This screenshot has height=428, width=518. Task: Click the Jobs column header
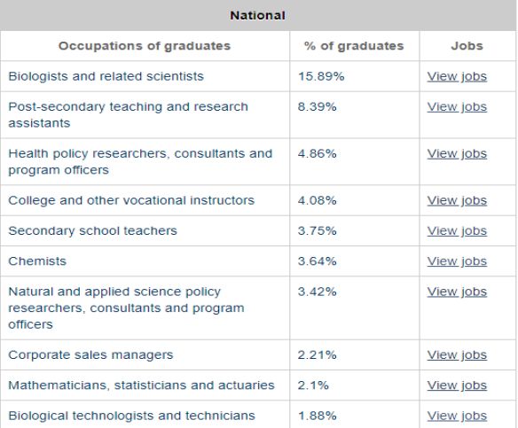tap(467, 46)
